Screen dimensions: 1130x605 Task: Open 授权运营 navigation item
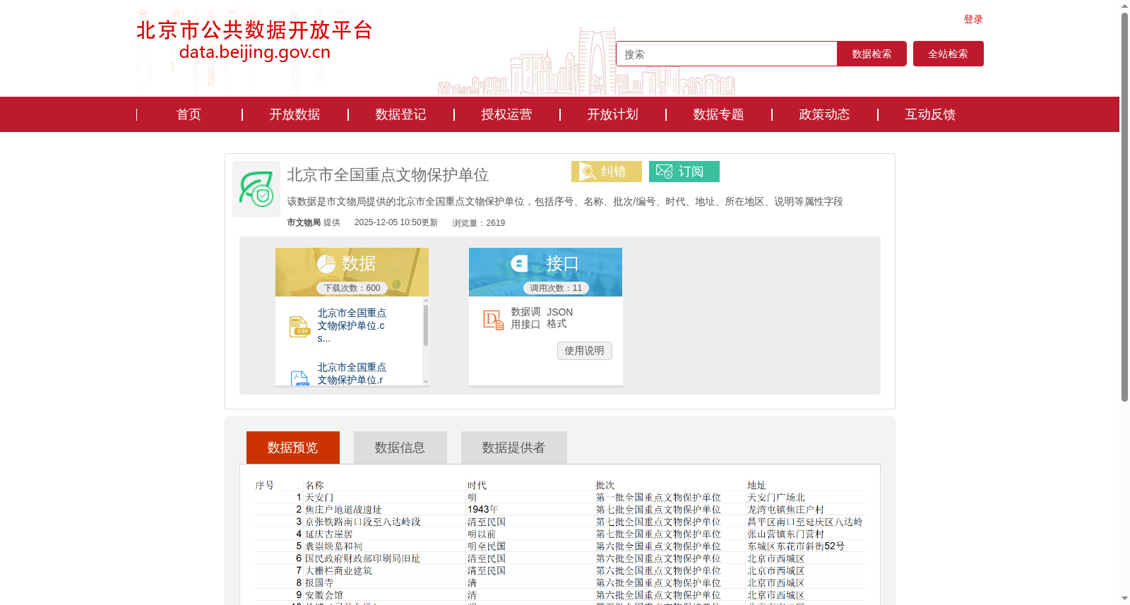pyautogui.click(x=506, y=114)
